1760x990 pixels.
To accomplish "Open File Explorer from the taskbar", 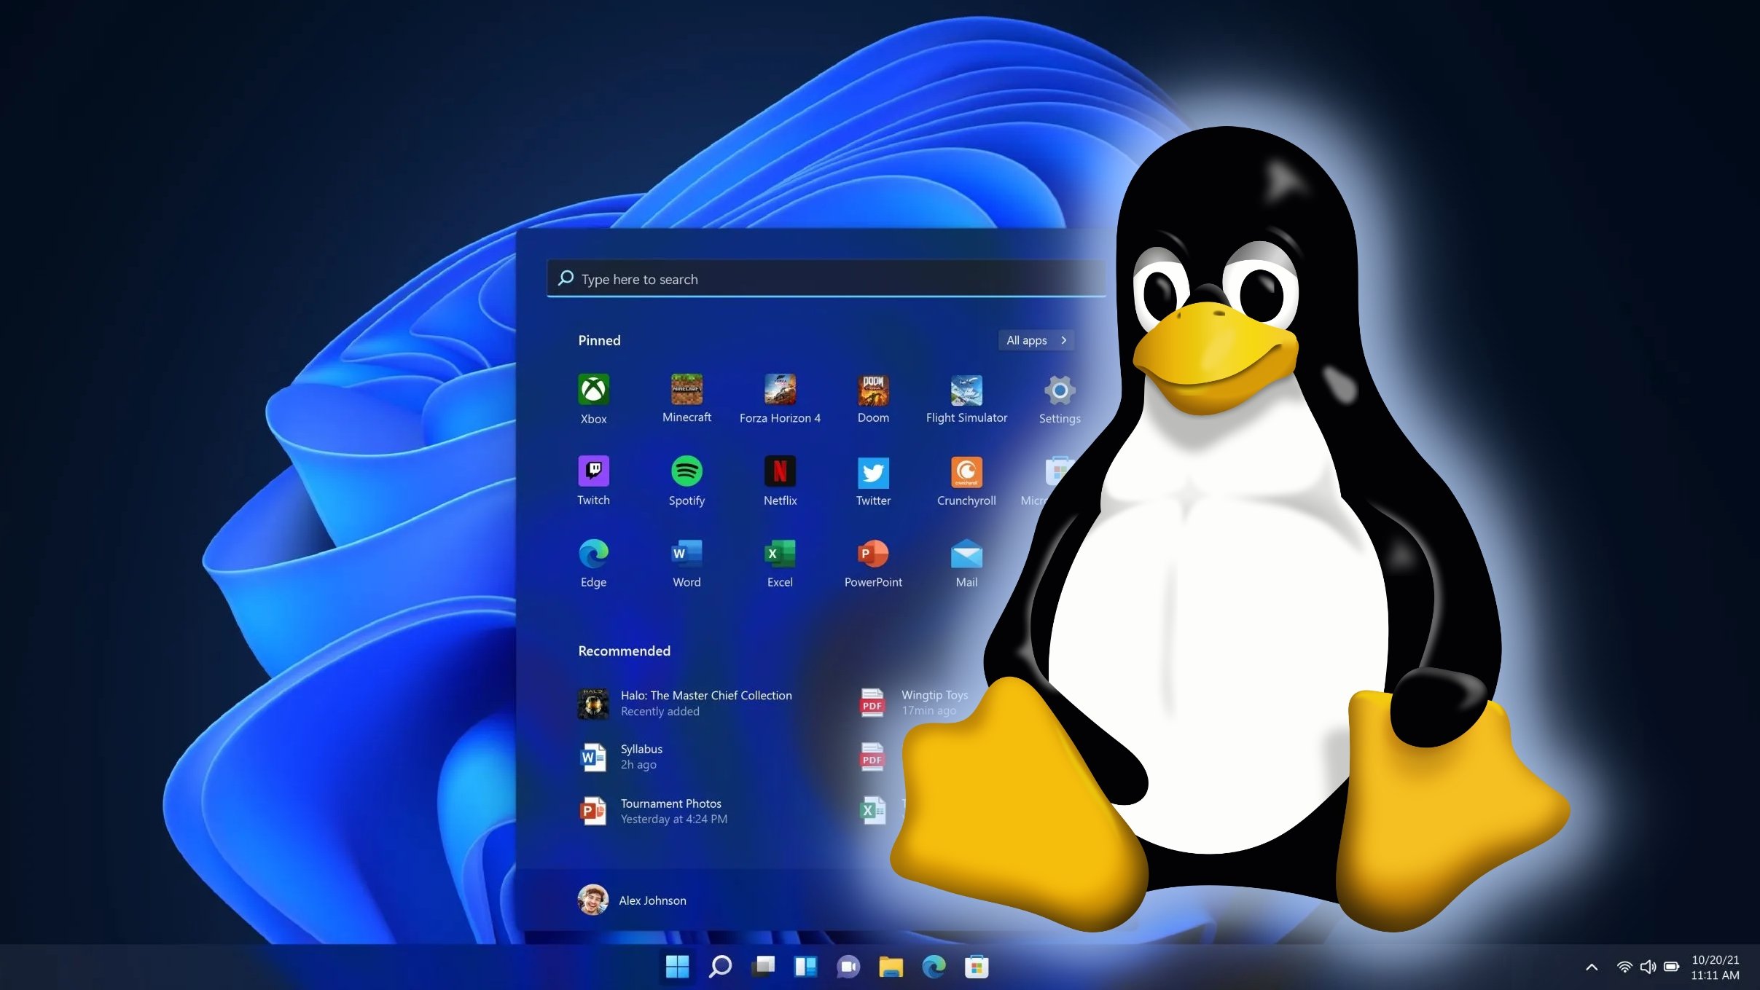I will pyautogui.click(x=891, y=966).
